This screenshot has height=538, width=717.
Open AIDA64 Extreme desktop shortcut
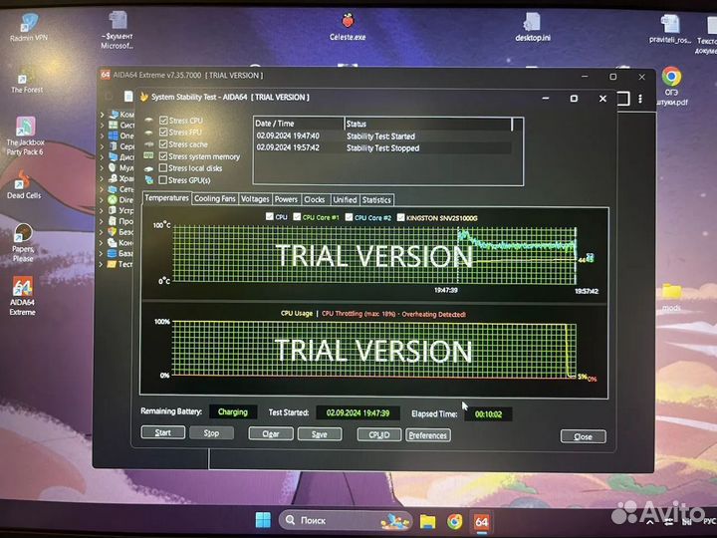22,296
